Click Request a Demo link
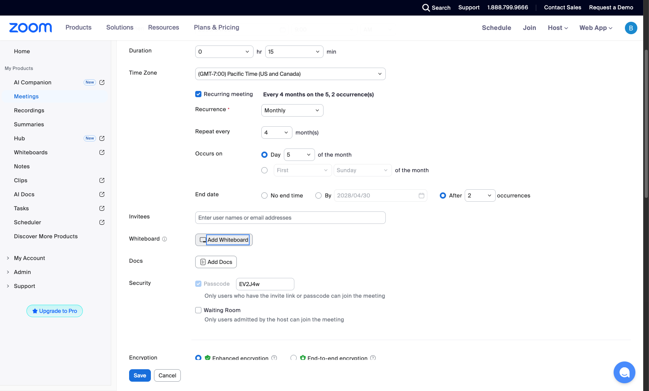The width and height of the screenshot is (649, 391). pyautogui.click(x=611, y=7)
